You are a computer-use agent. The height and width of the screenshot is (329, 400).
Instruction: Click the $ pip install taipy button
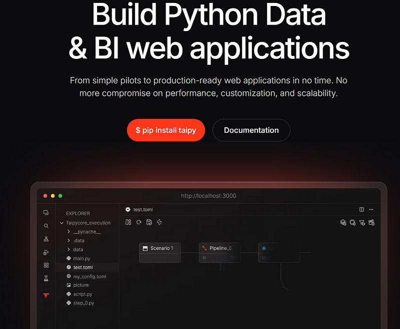[x=166, y=130]
